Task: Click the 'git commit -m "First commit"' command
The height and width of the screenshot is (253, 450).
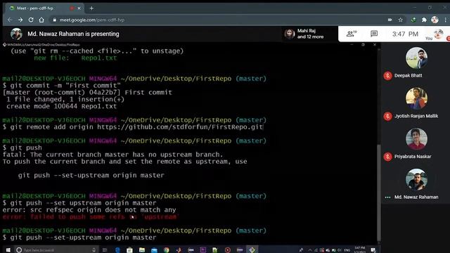Action: point(62,86)
